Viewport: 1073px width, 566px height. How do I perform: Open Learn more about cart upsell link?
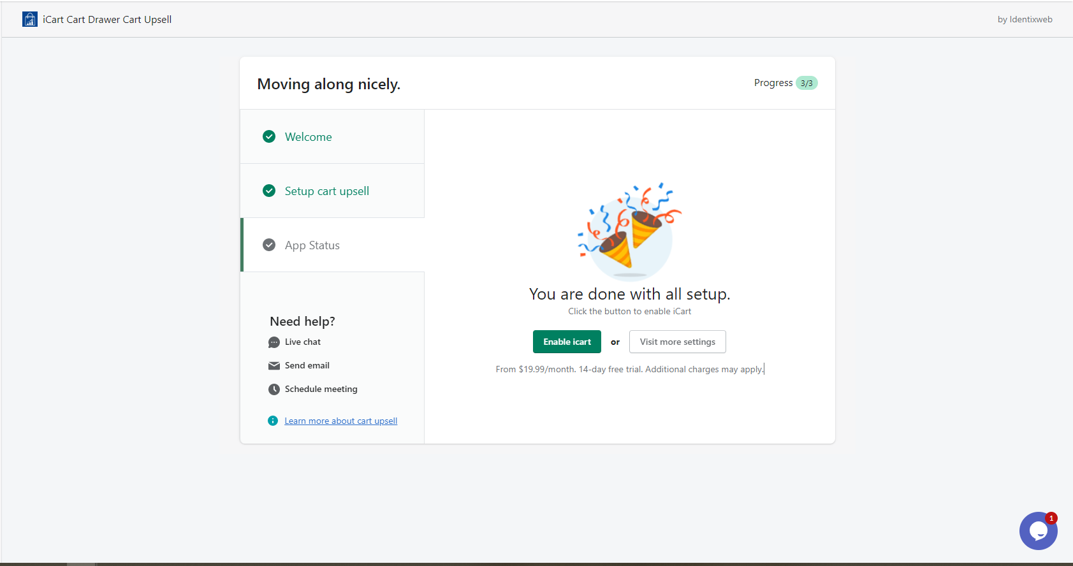click(341, 421)
